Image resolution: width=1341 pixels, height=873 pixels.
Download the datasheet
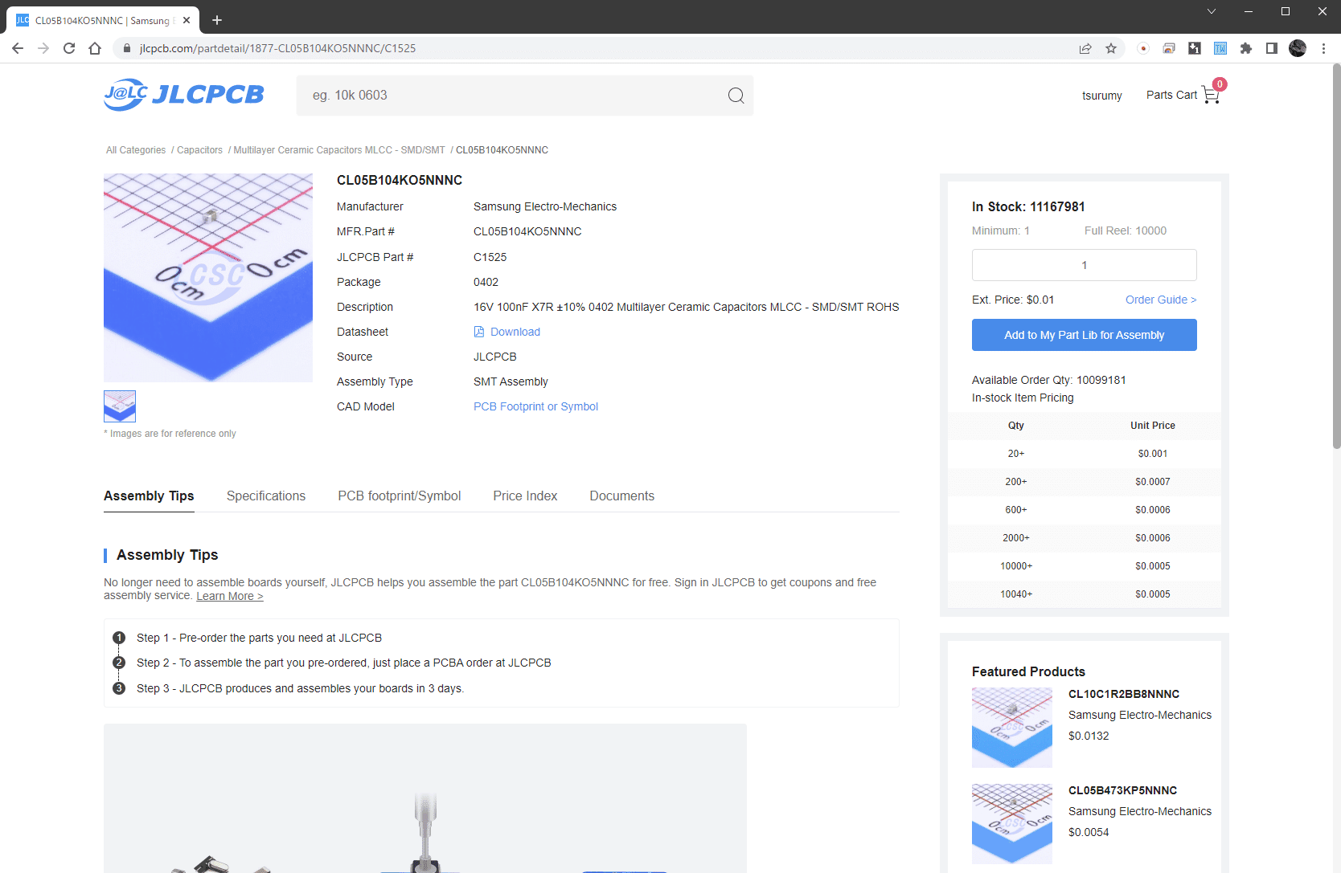(515, 332)
